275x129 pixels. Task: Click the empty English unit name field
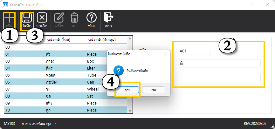(219, 78)
